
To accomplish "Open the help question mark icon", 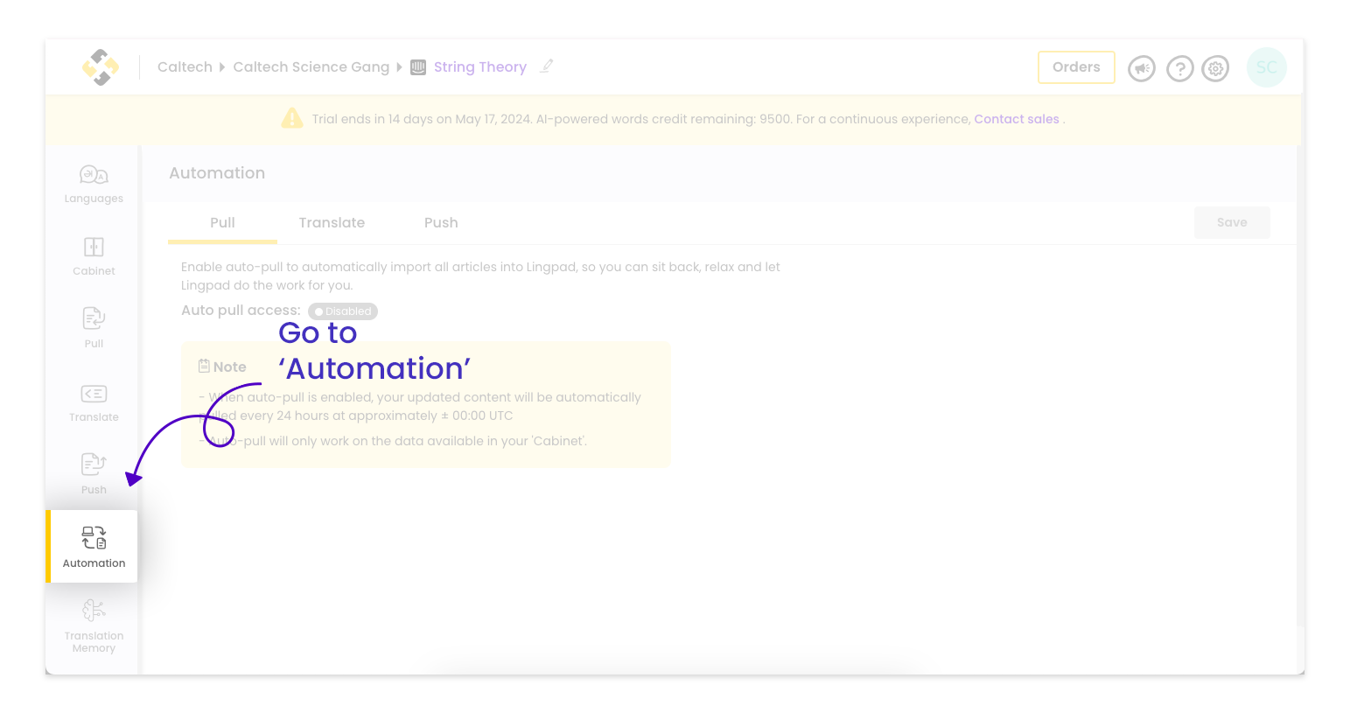I will (x=1180, y=68).
